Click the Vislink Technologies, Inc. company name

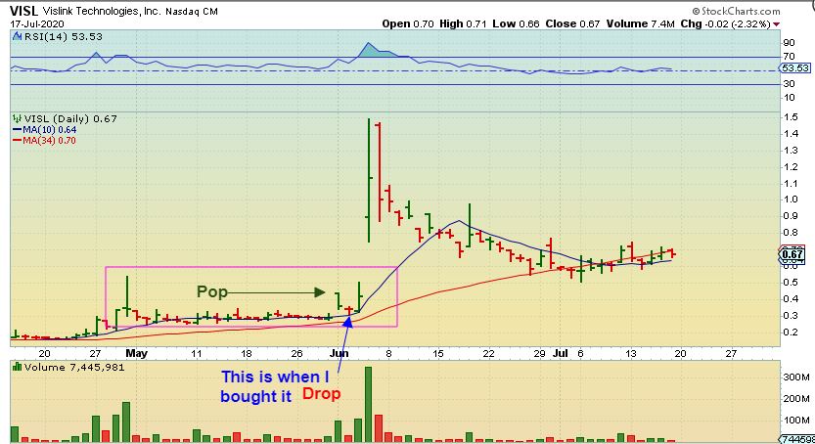point(102,11)
